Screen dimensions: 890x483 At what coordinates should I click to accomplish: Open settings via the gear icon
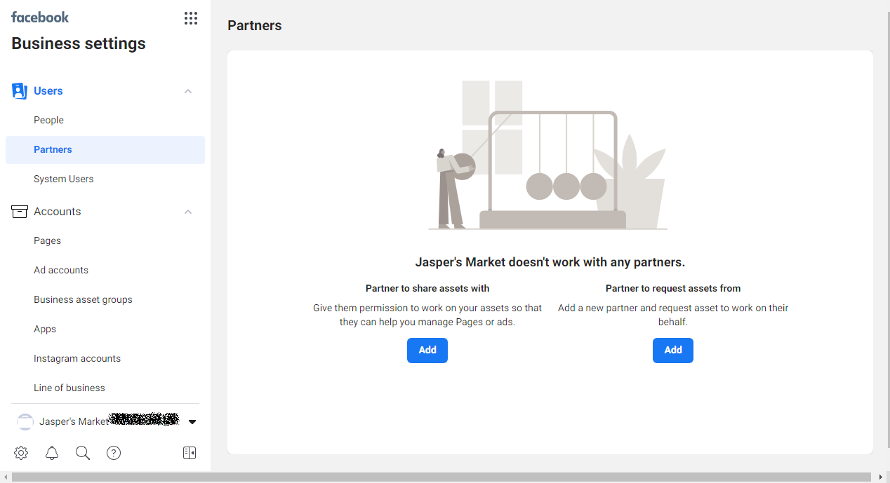point(21,453)
